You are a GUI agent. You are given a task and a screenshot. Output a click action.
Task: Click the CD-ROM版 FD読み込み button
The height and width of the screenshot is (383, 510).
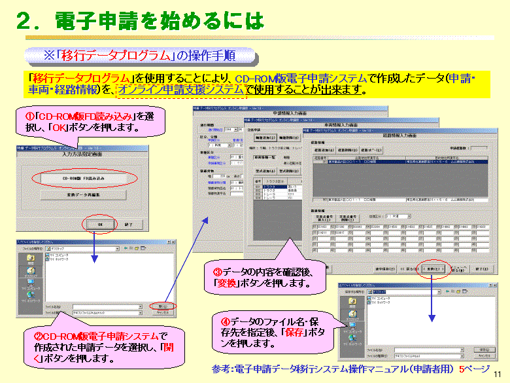pos(84,179)
